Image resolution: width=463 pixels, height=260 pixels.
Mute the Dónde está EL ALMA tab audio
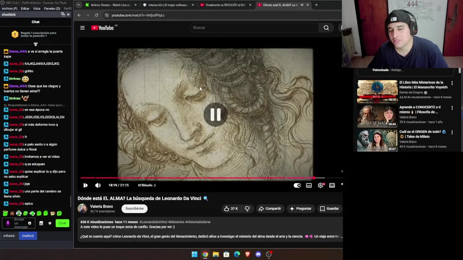[302, 5]
